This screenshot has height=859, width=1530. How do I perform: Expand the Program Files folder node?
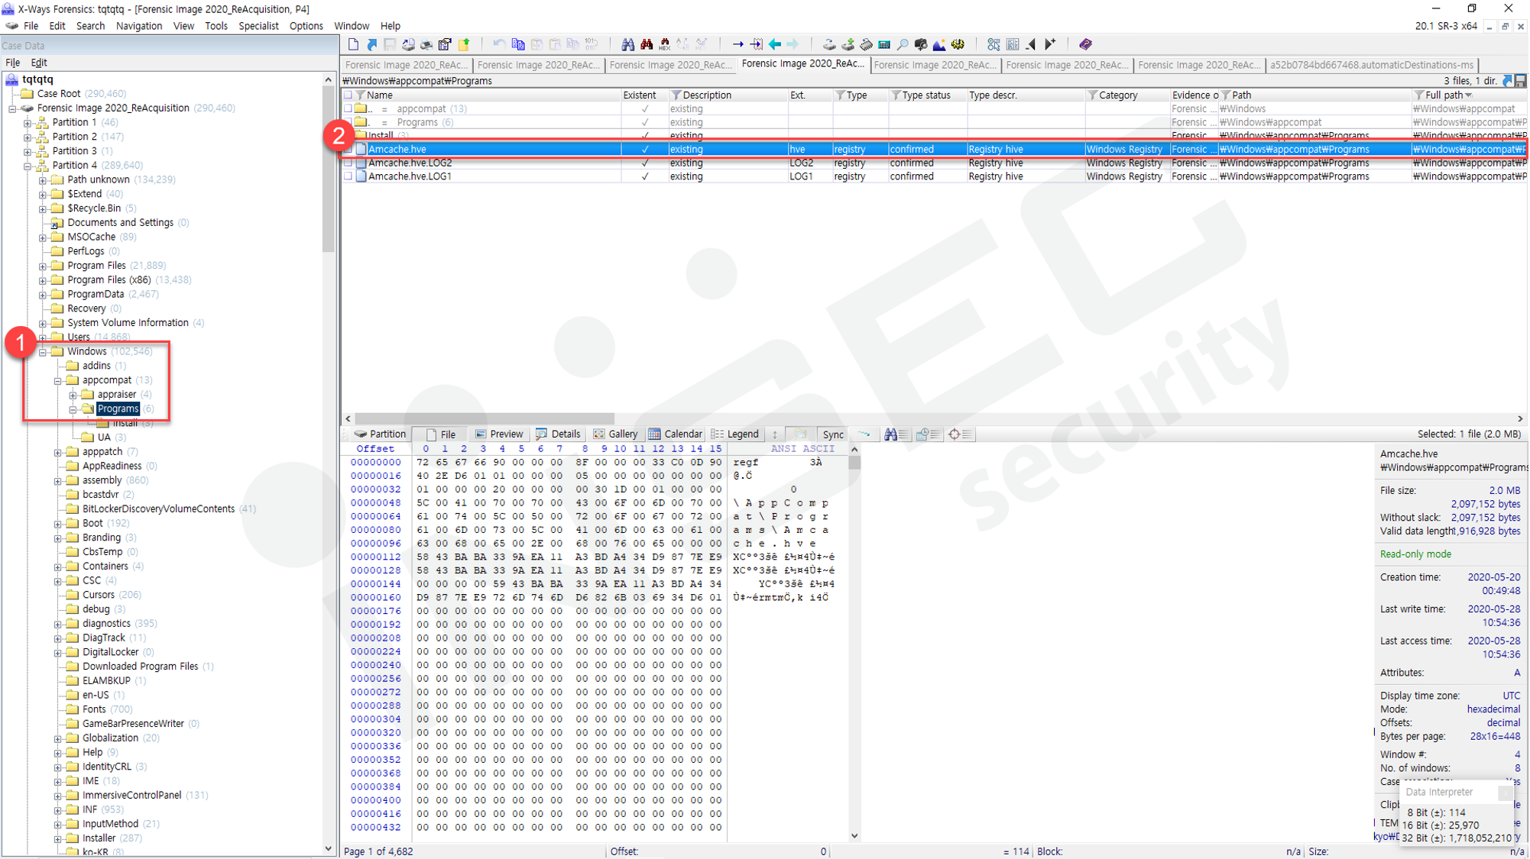tap(43, 266)
